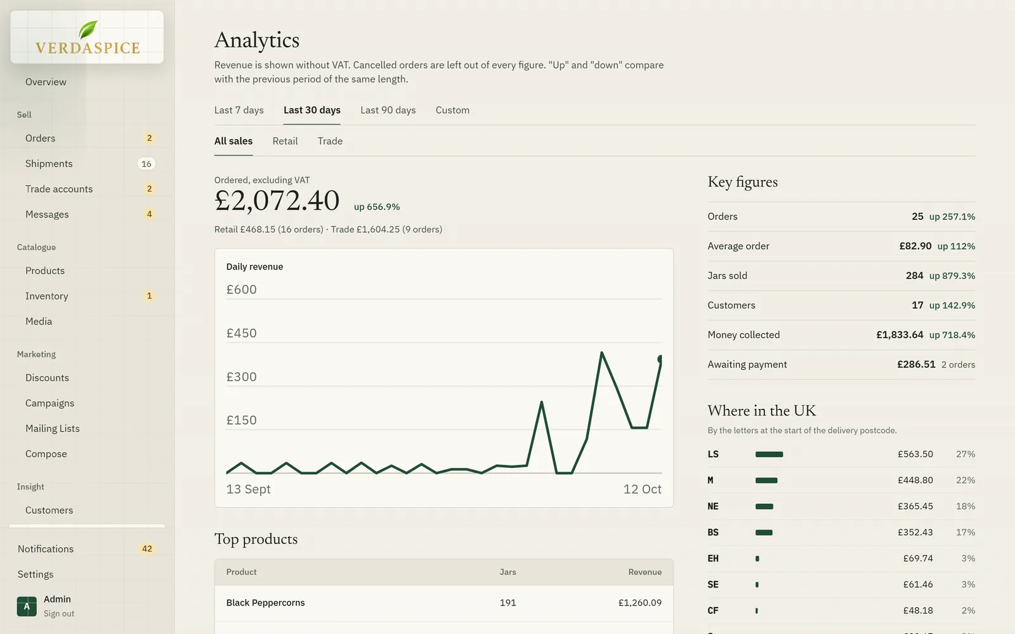
Task: Click the Verdaspice leaf logo
Action: click(88, 37)
